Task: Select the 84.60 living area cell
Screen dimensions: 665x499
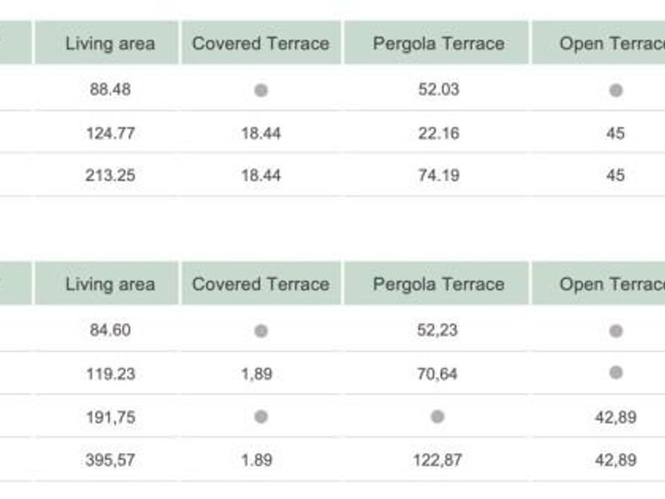Action: (110, 330)
